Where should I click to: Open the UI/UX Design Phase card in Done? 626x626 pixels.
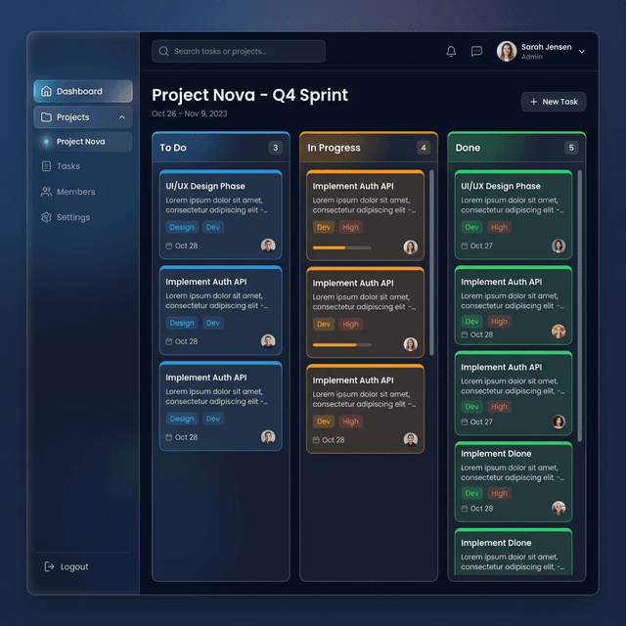tap(513, 214)
